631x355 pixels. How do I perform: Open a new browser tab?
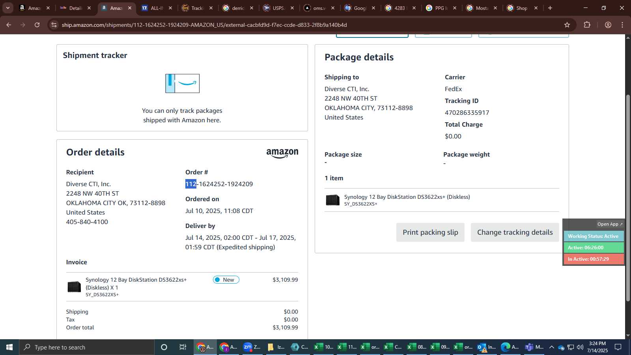coord(550,8)
